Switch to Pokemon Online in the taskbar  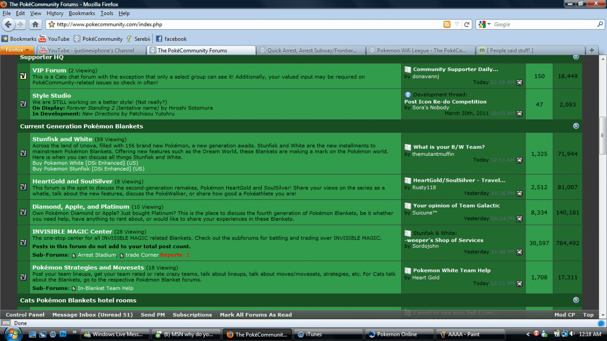[x=398, y=334]
